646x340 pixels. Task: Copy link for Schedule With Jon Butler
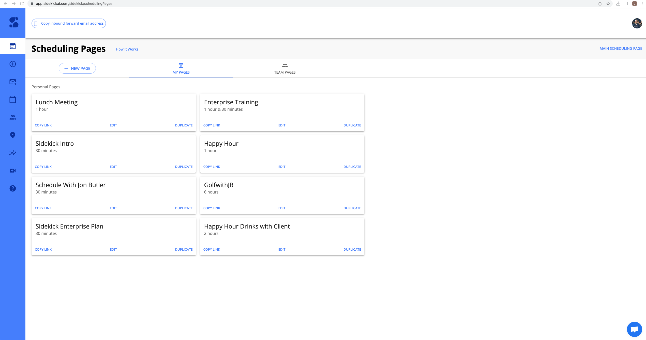click(x=43, y=208)
